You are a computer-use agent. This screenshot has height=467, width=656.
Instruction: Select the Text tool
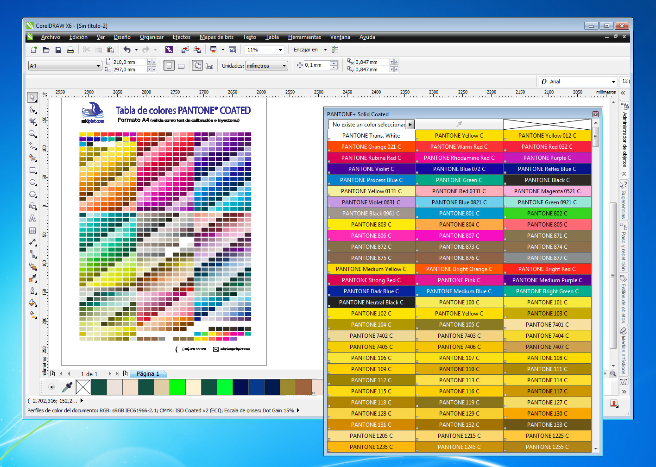[32, 218]
